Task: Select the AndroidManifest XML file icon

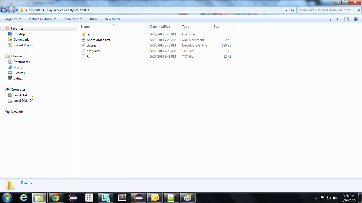Action: coord(83,40)
